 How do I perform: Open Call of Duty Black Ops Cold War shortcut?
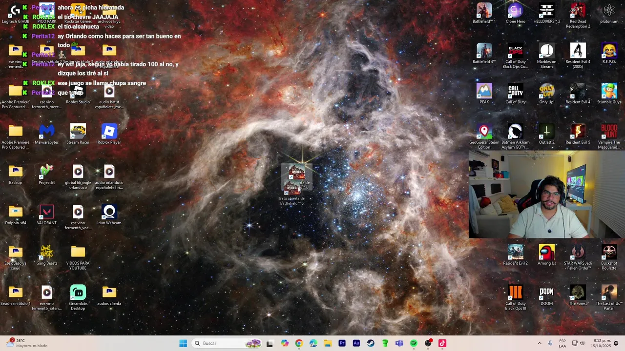pyautogui.click(x=515, y=56)
